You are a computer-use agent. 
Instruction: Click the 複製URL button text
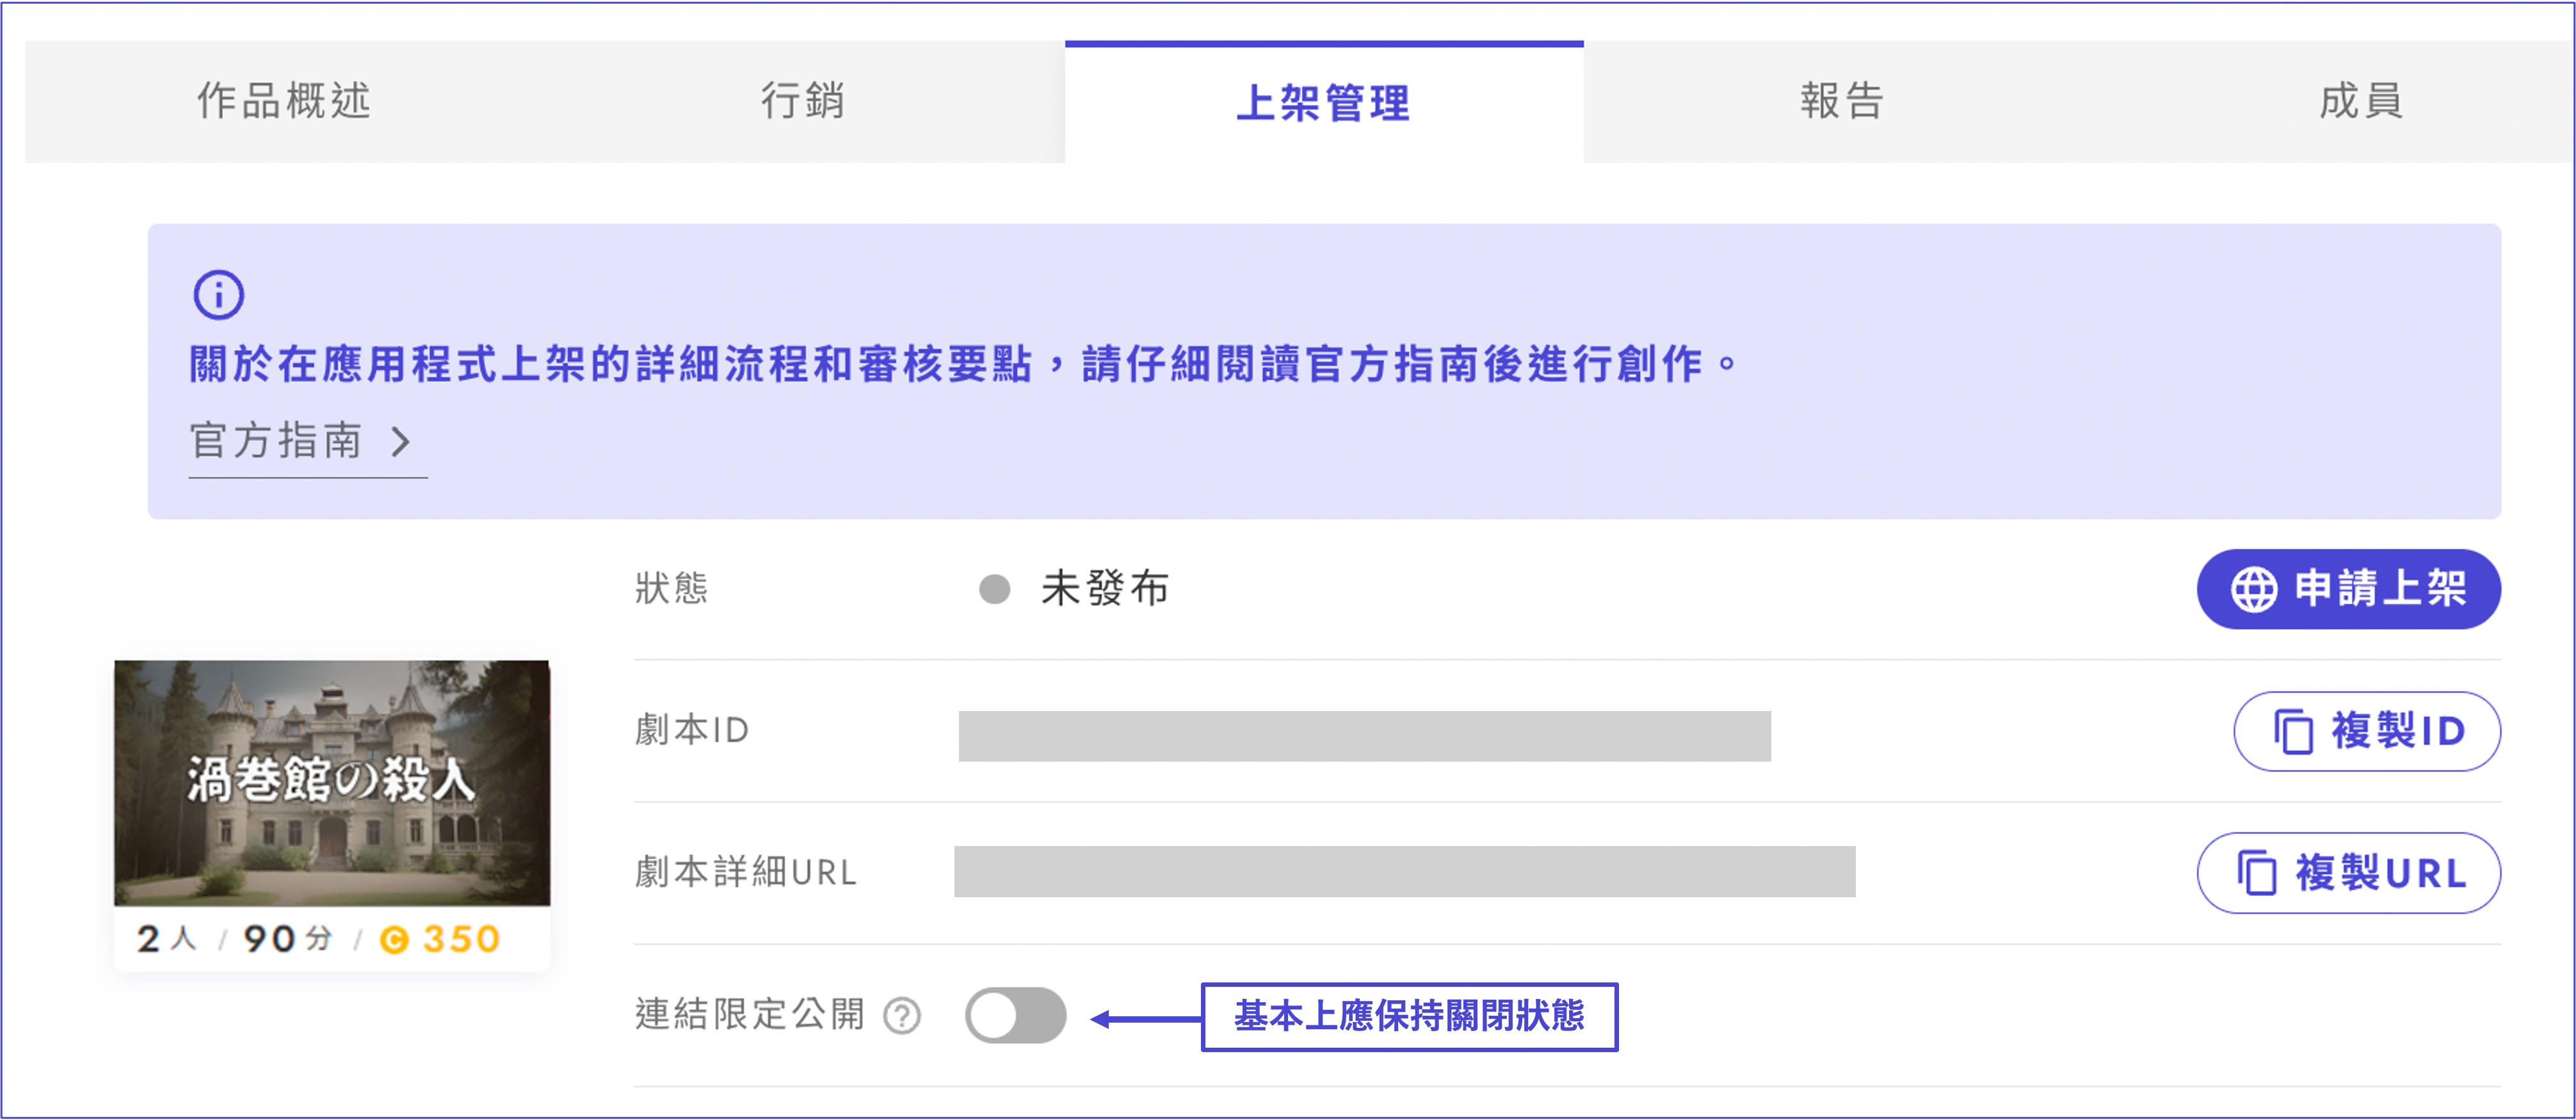pos(2381,873)
